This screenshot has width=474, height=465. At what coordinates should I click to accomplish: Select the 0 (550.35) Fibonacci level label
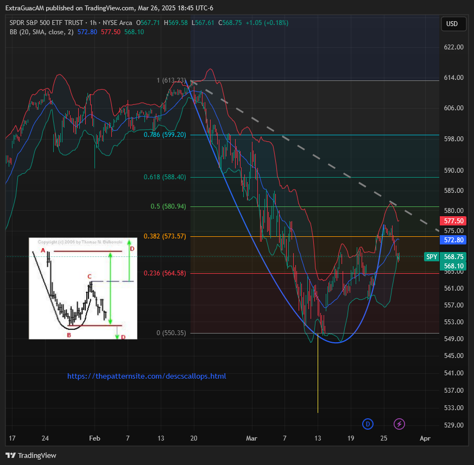171,333
